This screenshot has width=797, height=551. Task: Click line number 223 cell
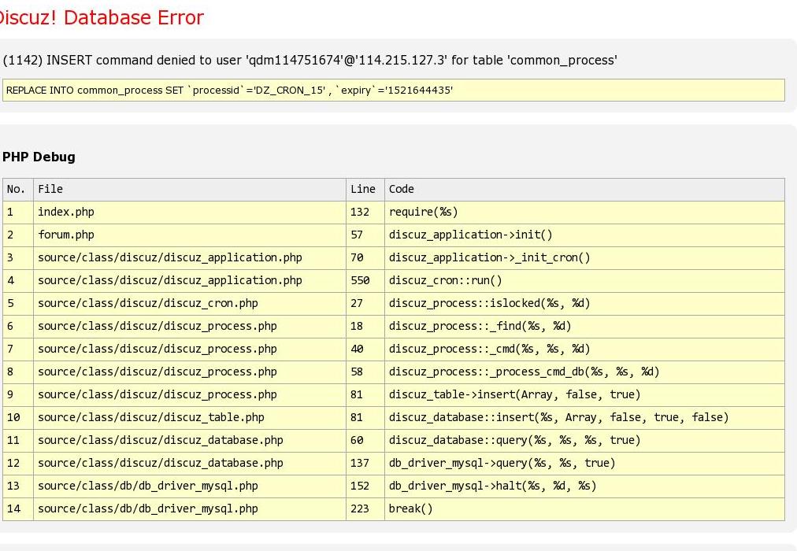365,509
